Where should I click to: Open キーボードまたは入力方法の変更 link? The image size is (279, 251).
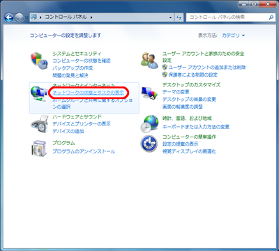(x=196, y=127)
